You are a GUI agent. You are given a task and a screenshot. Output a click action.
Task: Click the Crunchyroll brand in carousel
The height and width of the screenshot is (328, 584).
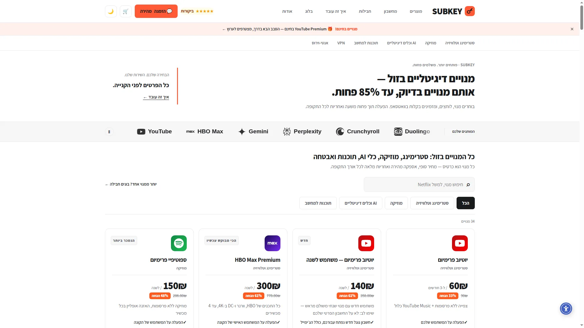pyautogui.click(x=358, y=132)
